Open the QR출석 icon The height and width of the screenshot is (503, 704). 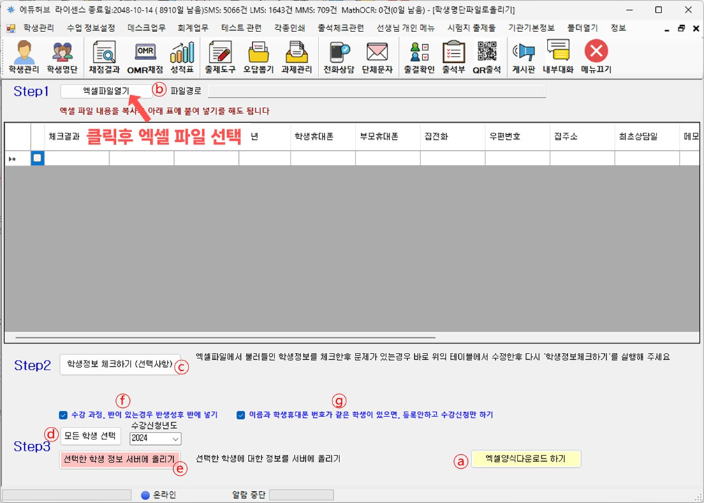tap(487, 57)
